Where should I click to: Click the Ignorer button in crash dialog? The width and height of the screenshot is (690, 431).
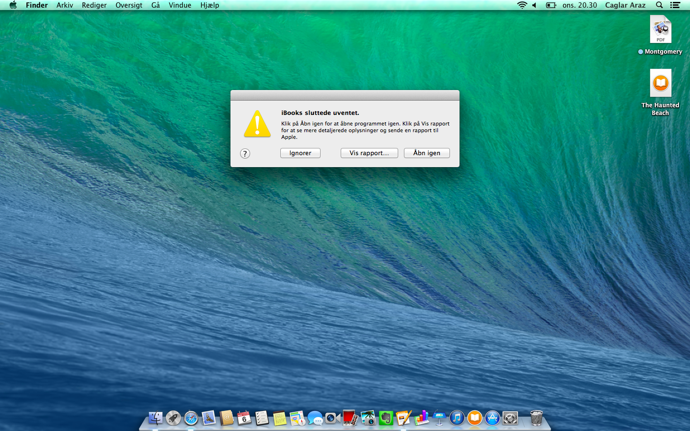tap(300, 153)
